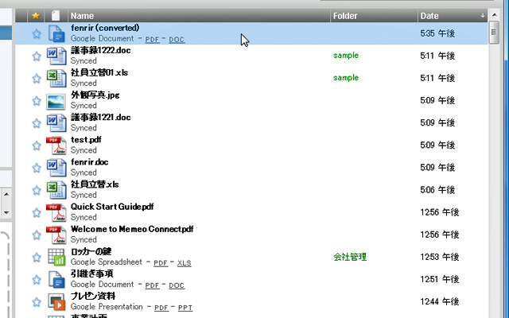Star Welcome to Memeo Connect.pdf
The height and width of the screenshot is (318, 509).
[x=37, y=235]
